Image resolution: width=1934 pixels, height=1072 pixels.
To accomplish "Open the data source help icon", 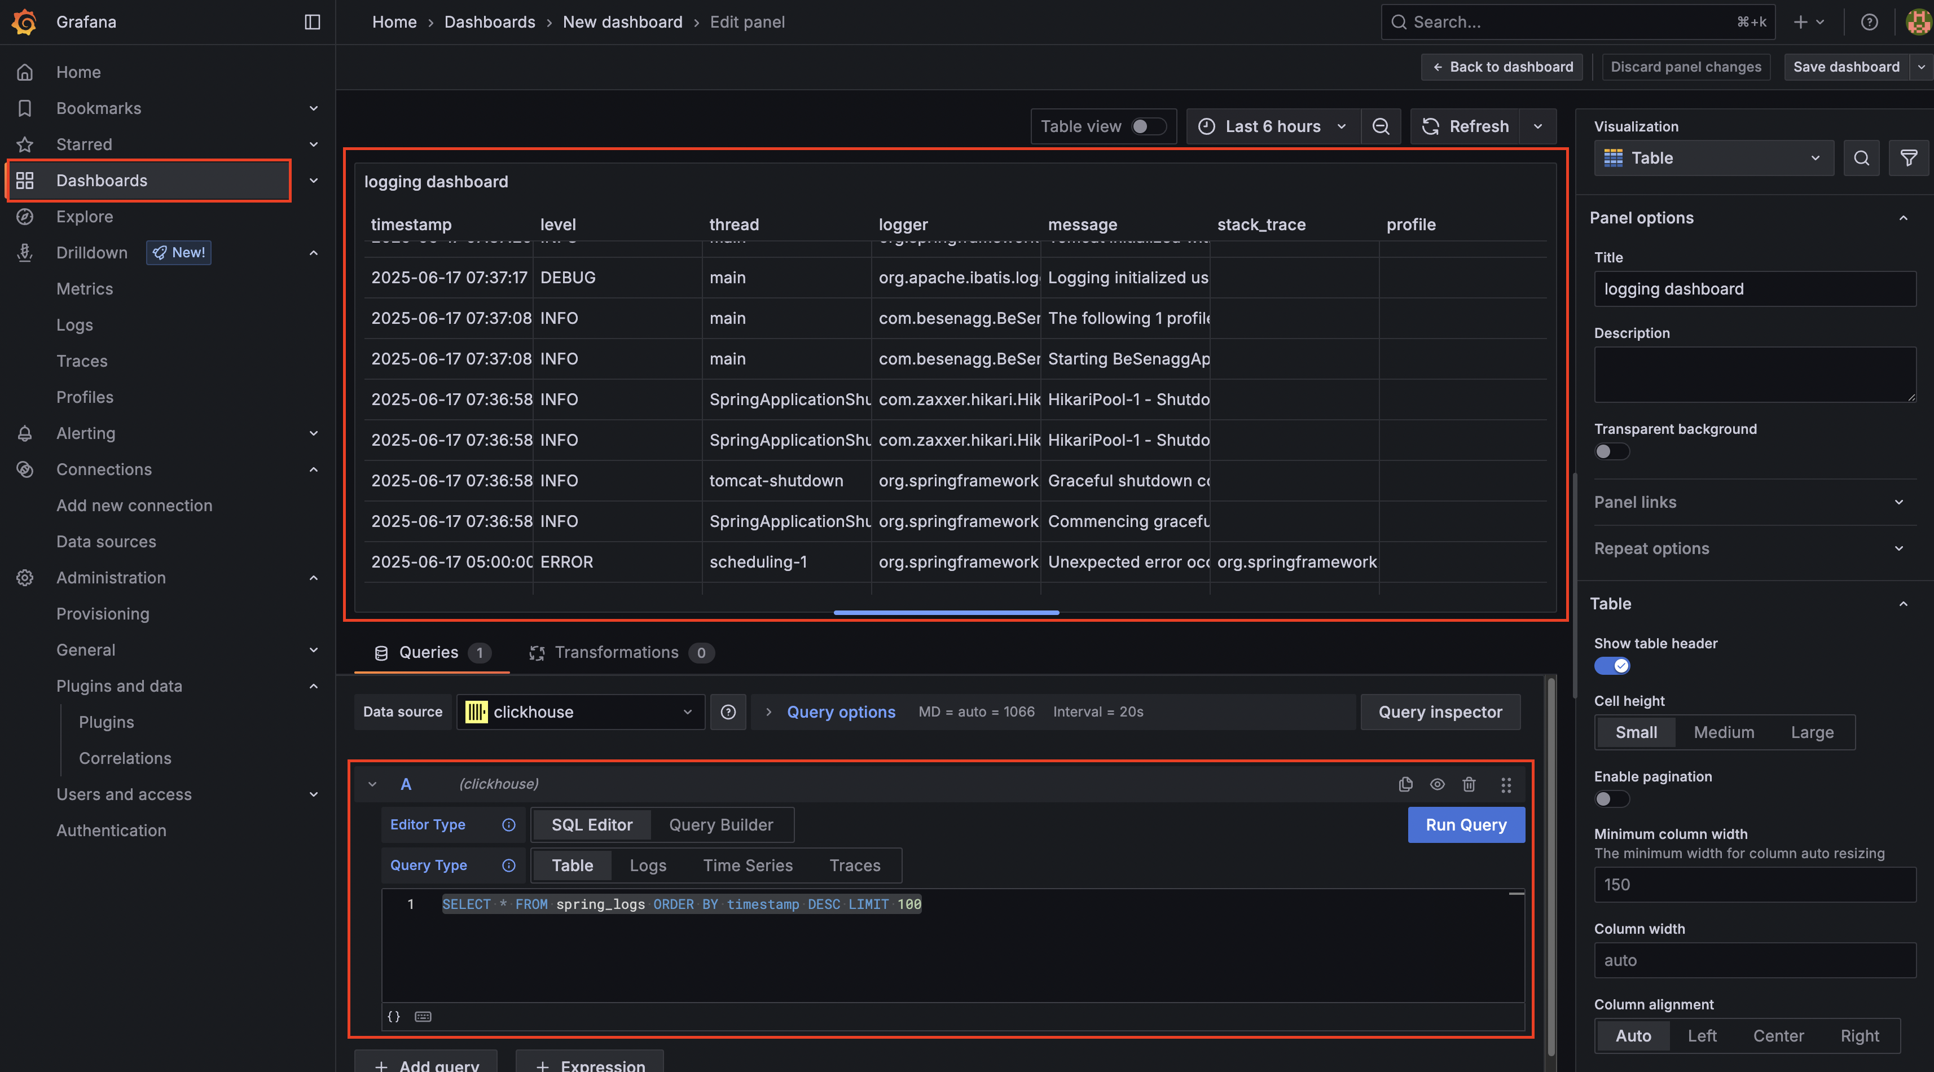I will pos(727,711).
